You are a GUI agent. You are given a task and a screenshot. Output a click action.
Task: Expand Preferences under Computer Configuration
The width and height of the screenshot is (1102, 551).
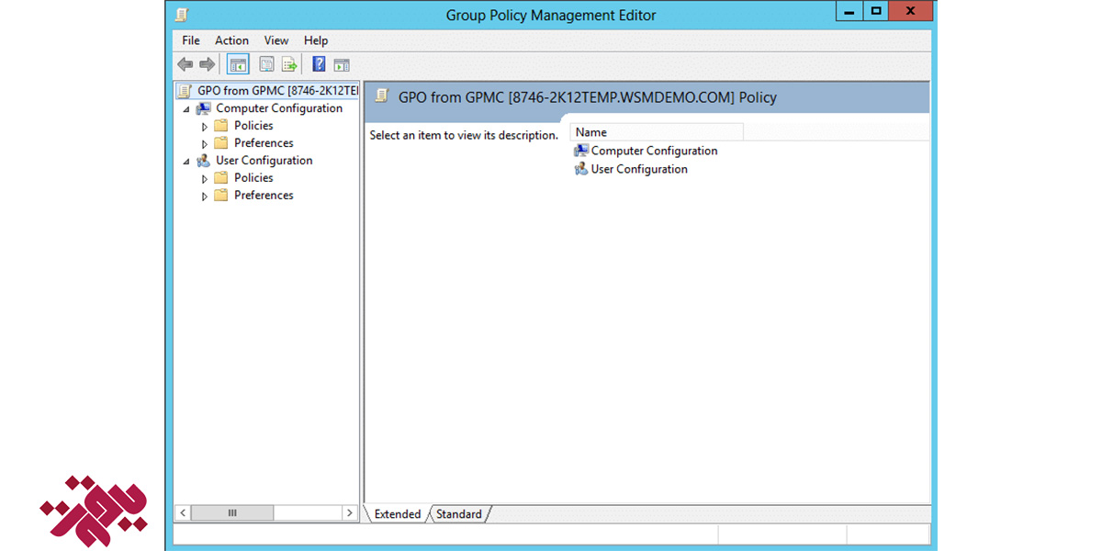[205, 144]
